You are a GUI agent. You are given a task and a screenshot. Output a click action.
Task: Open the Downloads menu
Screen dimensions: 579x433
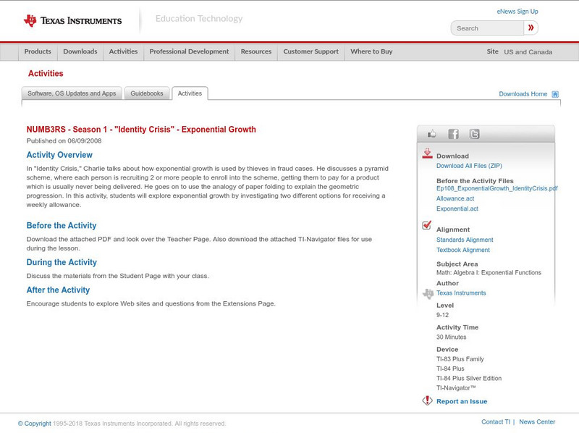[x=80, y=51]
